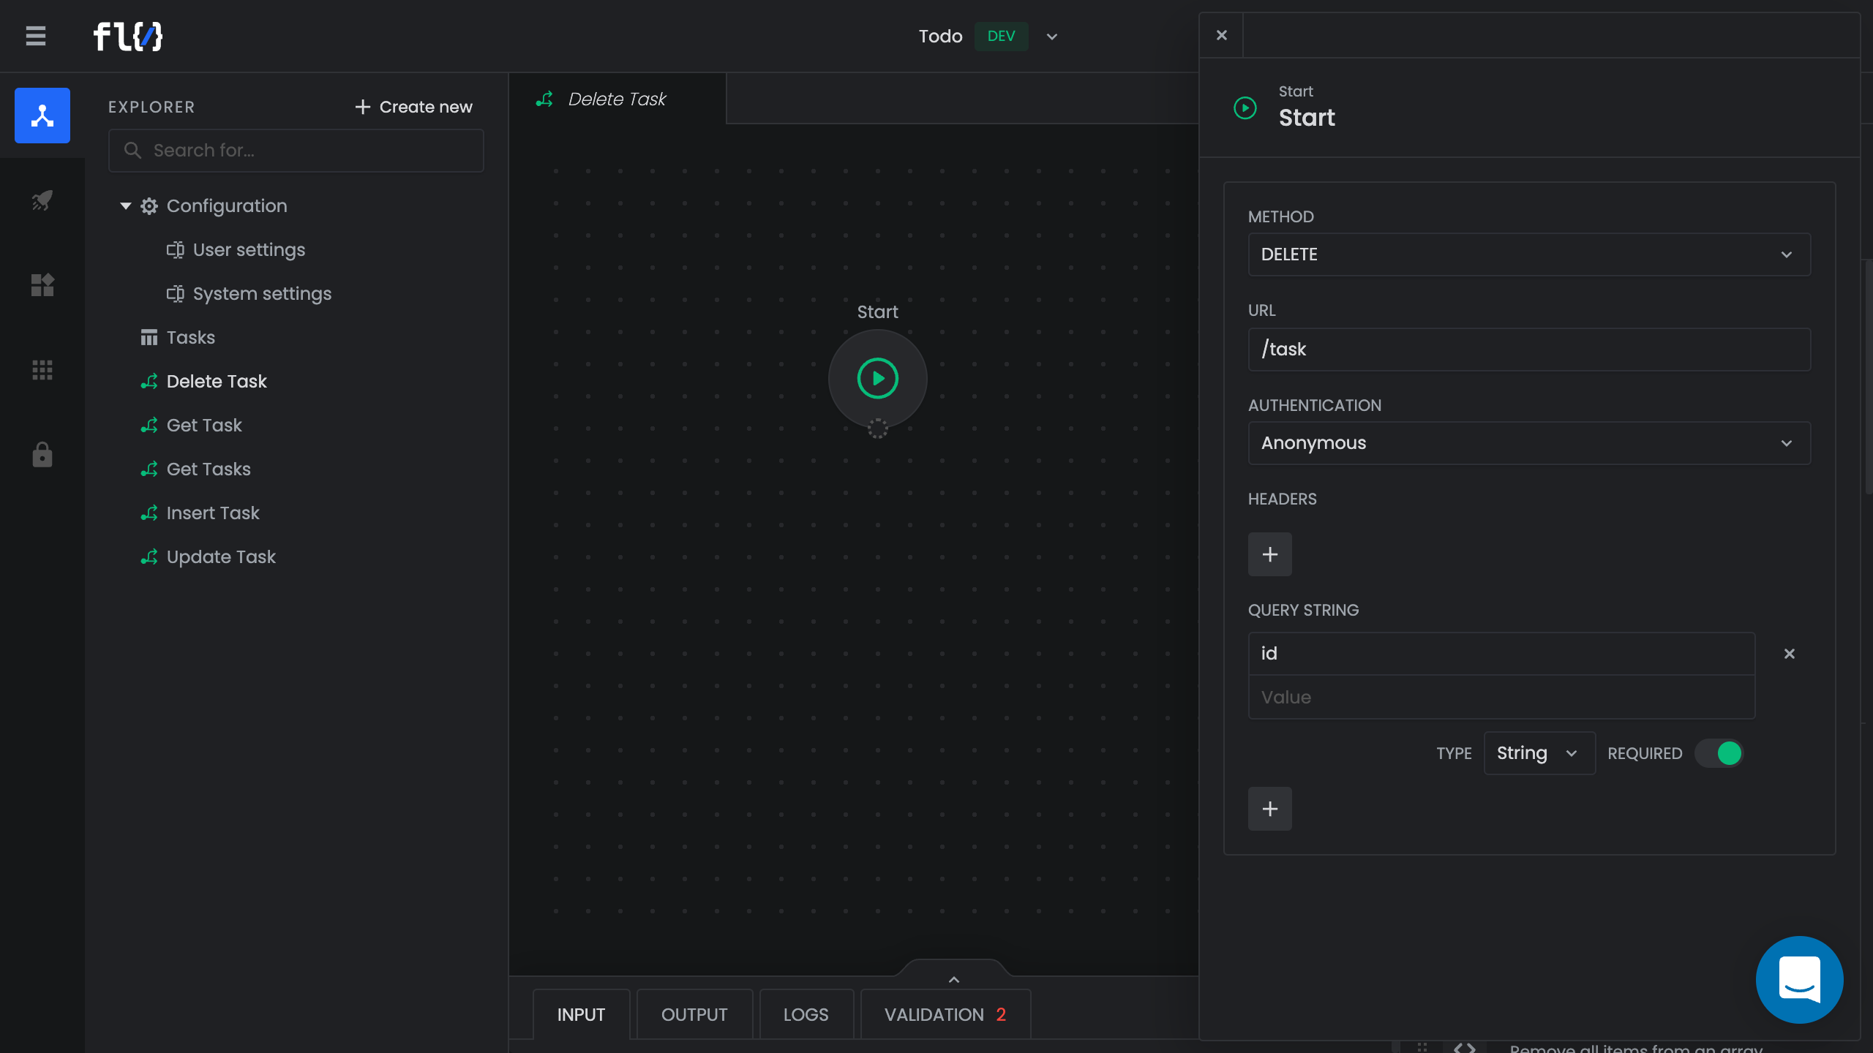Open the Insert Task flow

213,513
